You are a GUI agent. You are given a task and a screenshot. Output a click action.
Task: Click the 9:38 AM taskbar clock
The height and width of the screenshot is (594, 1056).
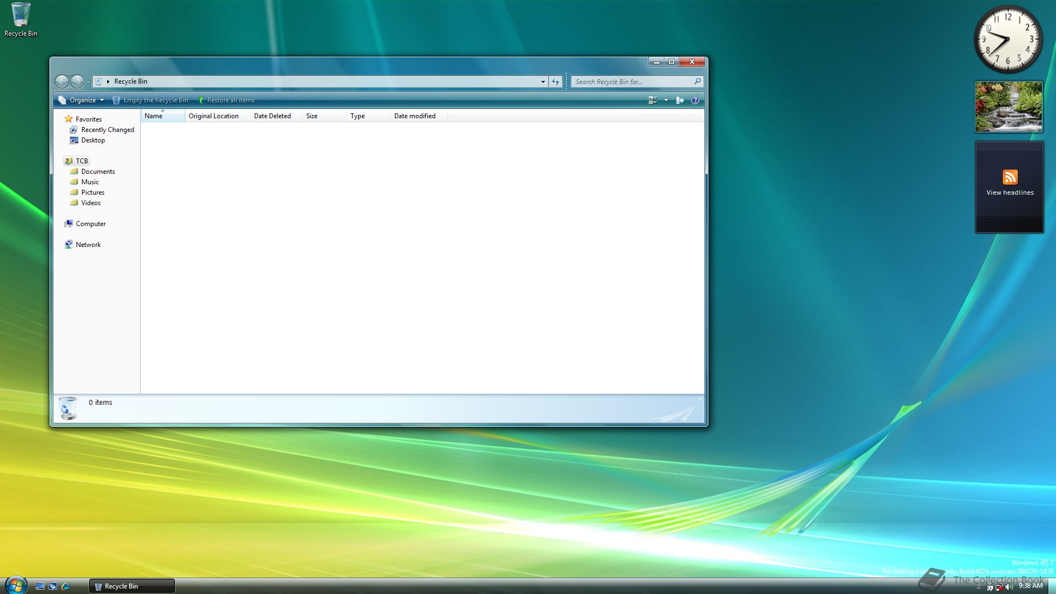point(1030,586)
